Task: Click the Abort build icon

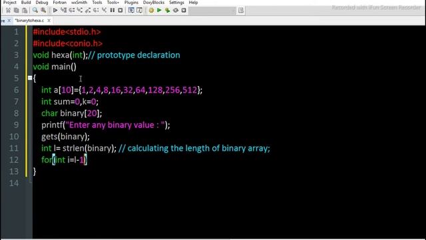Action: click(x=184, y=11)
